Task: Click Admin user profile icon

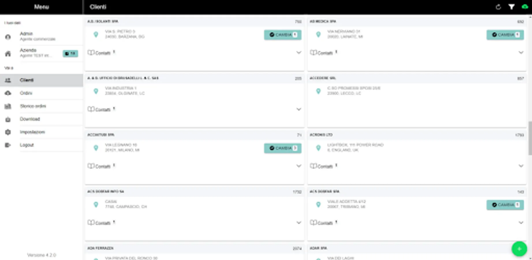Action: click(x=8, y=37)
